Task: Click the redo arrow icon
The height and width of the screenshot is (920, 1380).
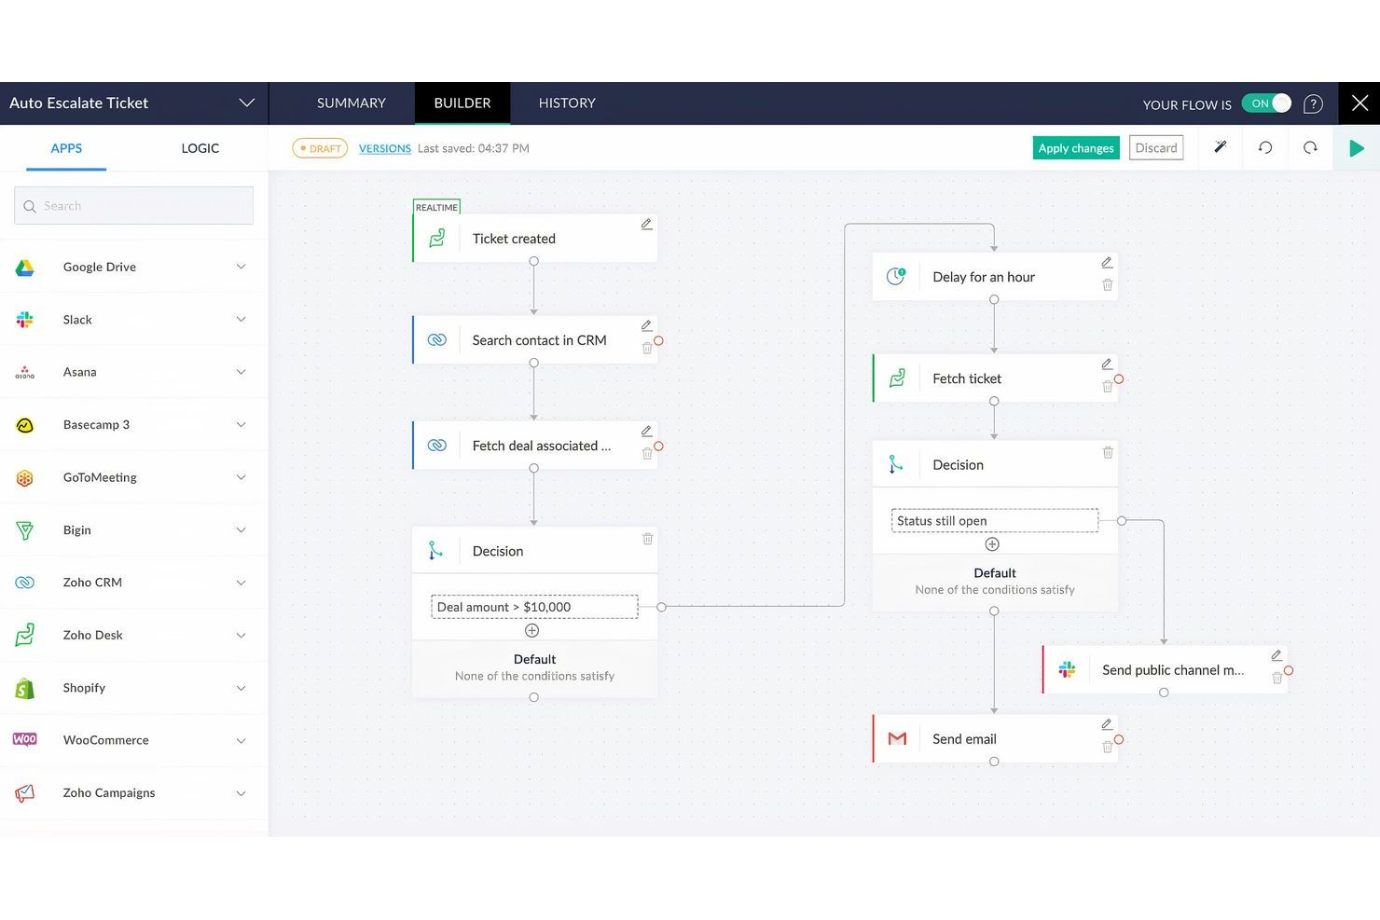Action: [1310, 147]
